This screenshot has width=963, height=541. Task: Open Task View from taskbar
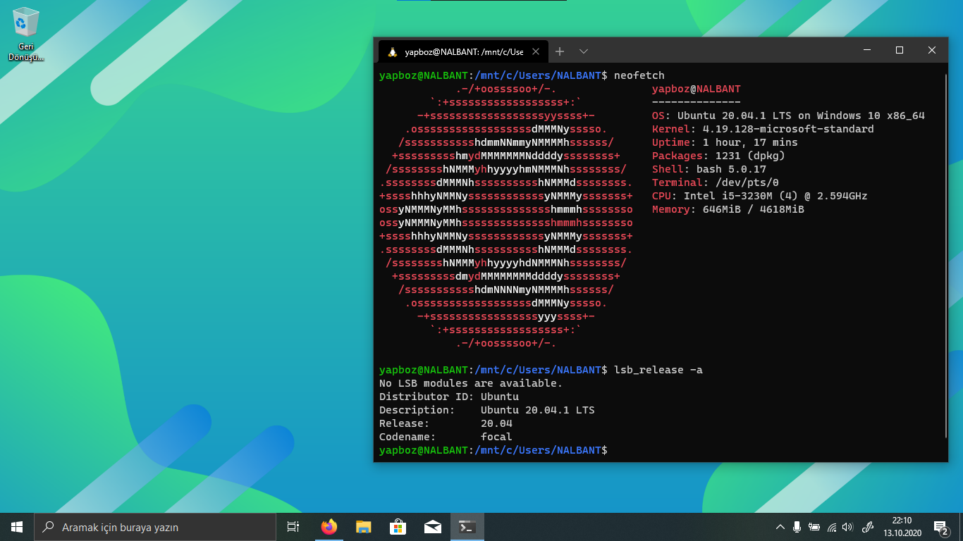(x=293, y=527)
